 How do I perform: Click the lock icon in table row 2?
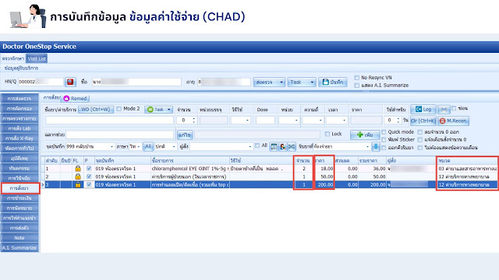78,177
